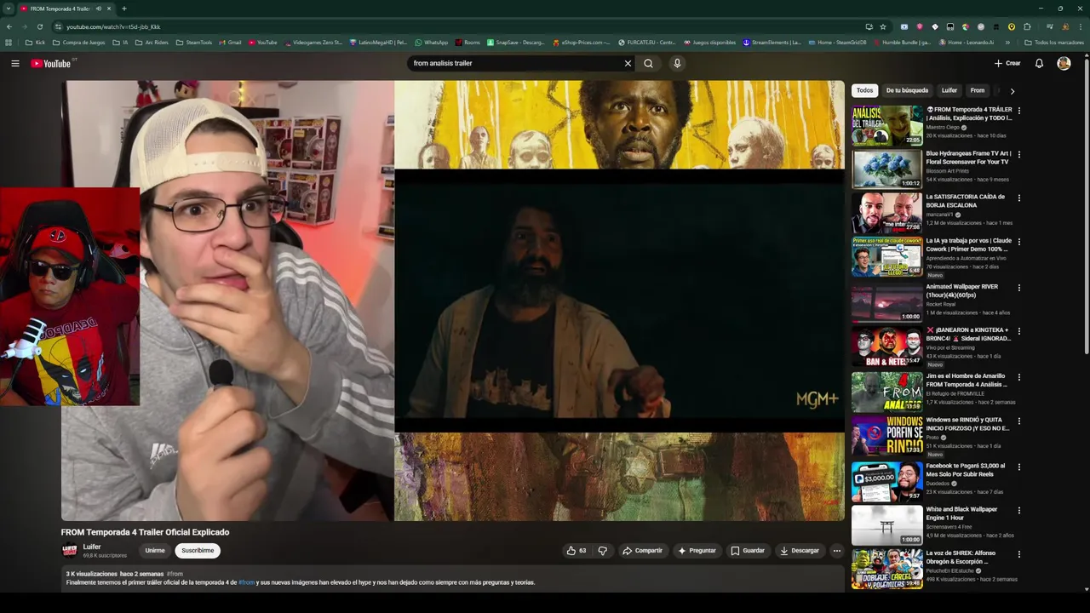Screen dimensions: 1090x613
Task: Open BANEARON a KINGTEKA video title
Action: [968, 334]
